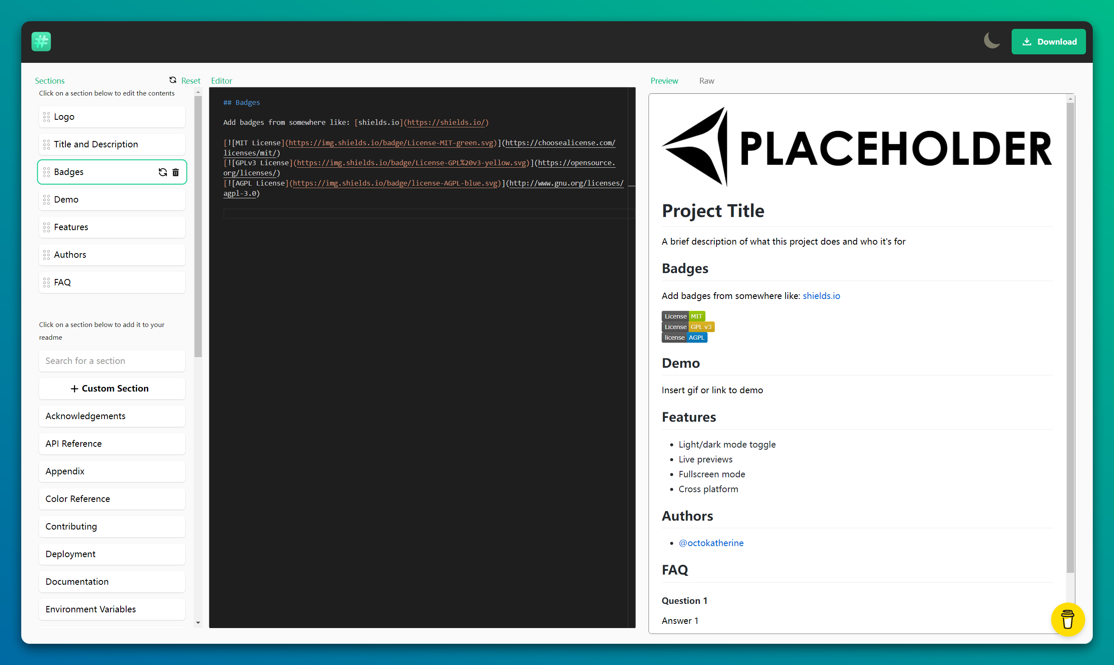Image resolution: width=1114 pixels, height=665 pixels.
Task: Switch to the Preview tab
Action: click(664, 81)
